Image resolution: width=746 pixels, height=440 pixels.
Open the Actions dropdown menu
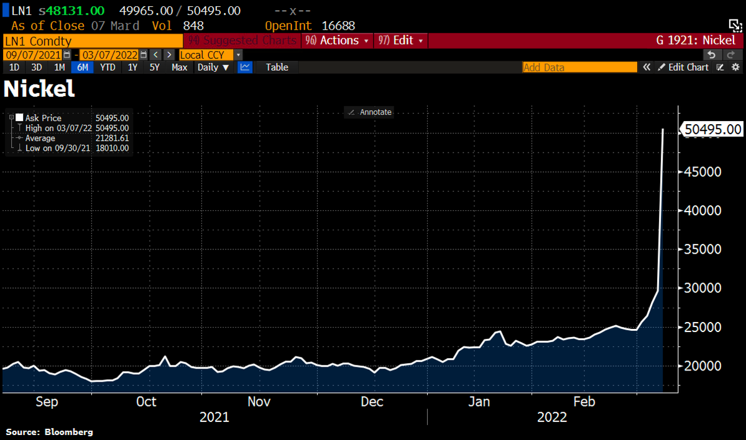338,40
